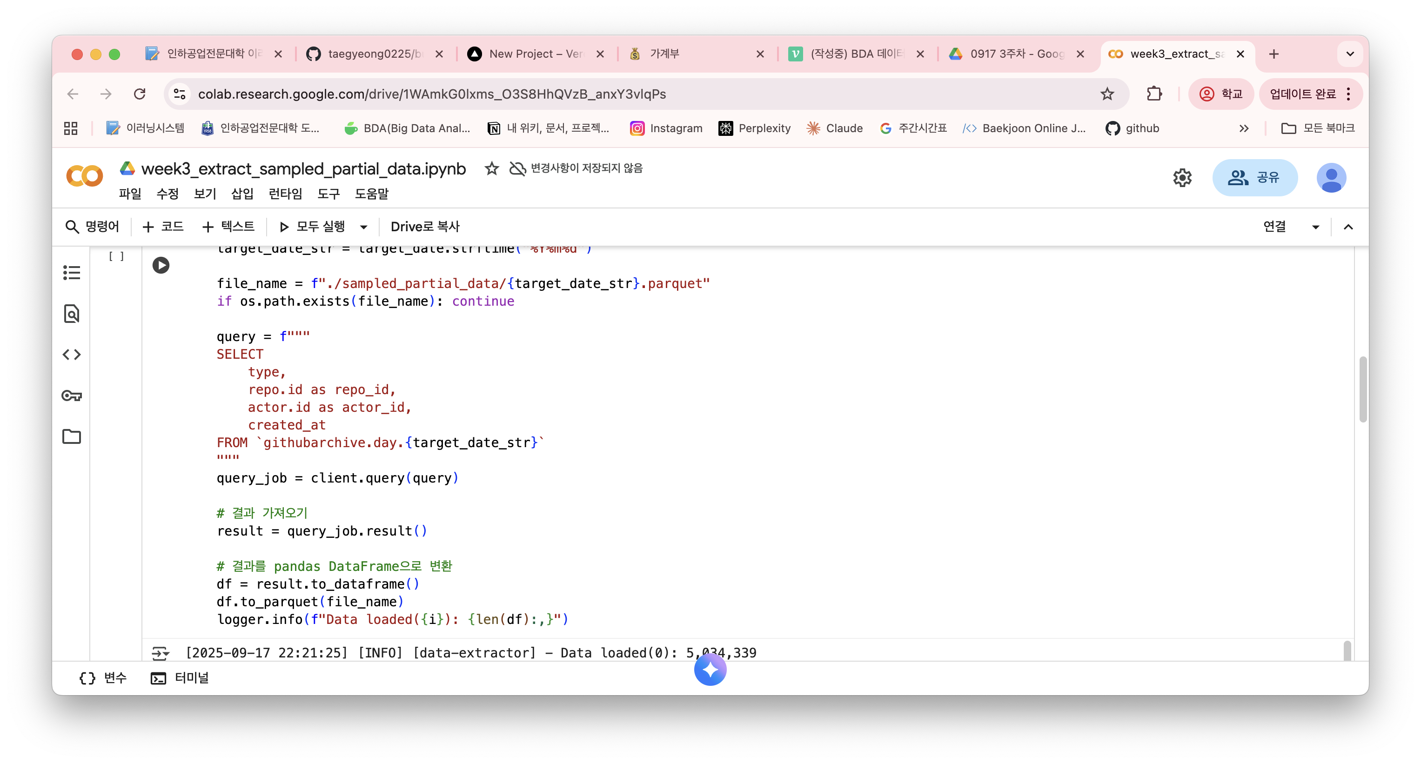1421x764 pixels.
Task: Click the 공유 share button
Action: 1254,178
